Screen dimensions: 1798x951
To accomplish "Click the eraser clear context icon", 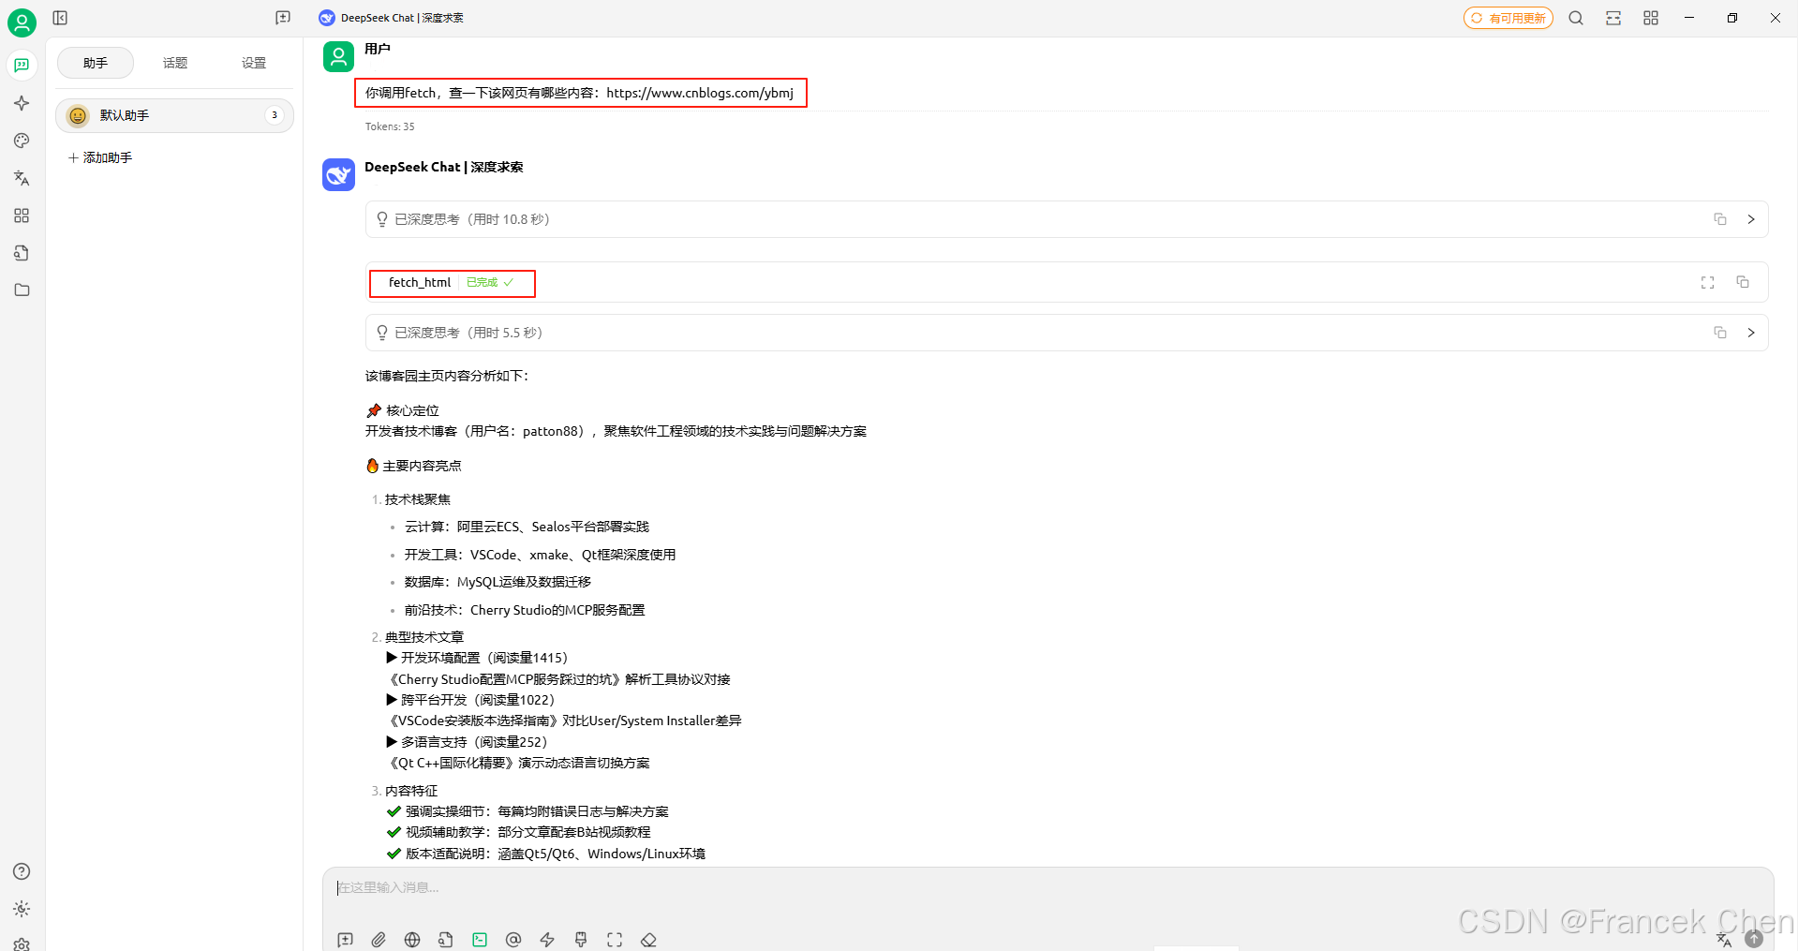I will (648, 940).
